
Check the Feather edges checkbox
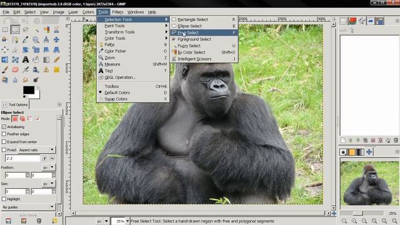(x=4, y=134)
